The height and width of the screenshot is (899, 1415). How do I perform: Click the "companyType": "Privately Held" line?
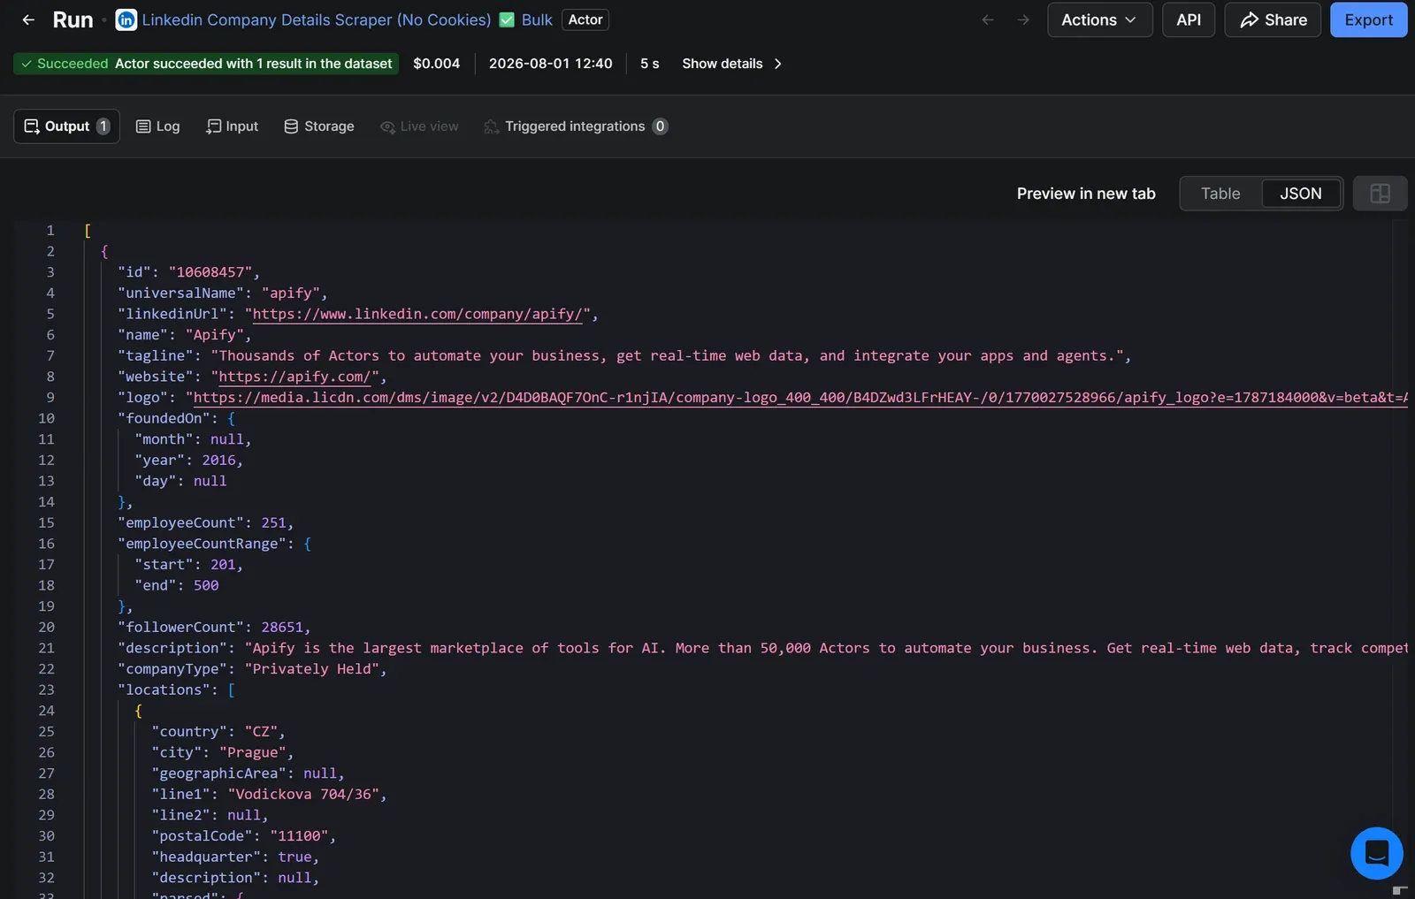[x=253, y=669]
